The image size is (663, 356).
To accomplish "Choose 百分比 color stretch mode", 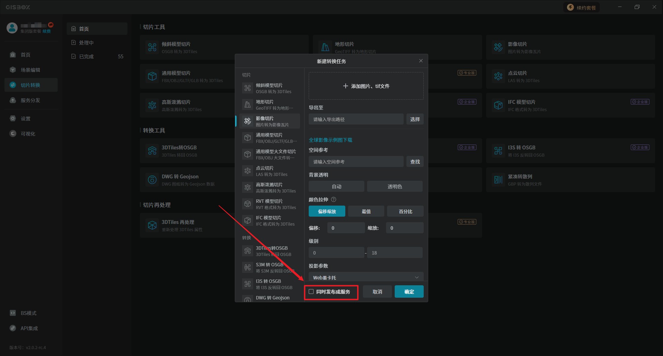I will 405,211.
